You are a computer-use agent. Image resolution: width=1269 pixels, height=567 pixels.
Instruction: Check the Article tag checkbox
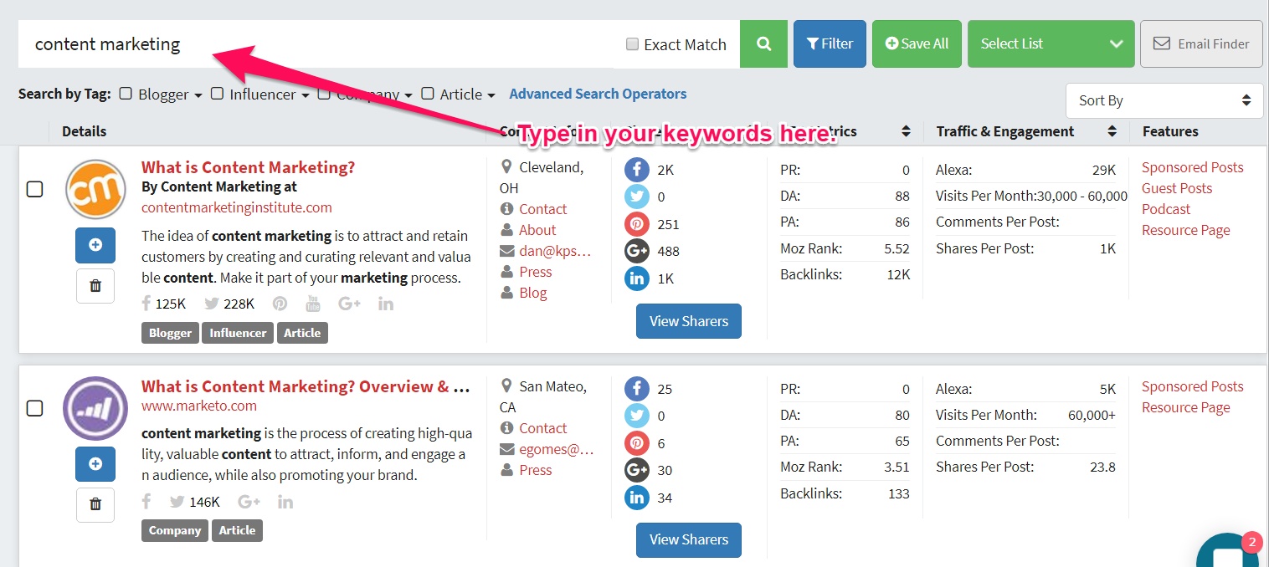tap(428, 94)
